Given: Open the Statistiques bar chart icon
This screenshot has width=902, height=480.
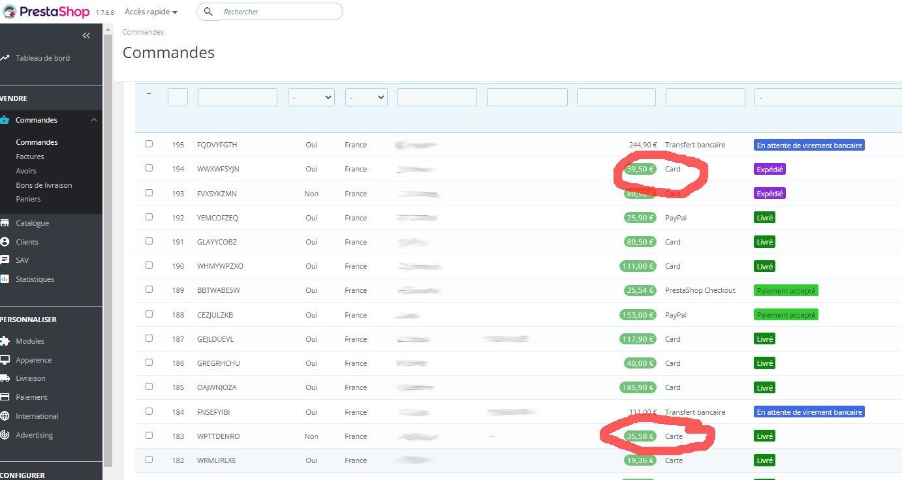Looking at the screenshot, I should click(x=5, y=279).
